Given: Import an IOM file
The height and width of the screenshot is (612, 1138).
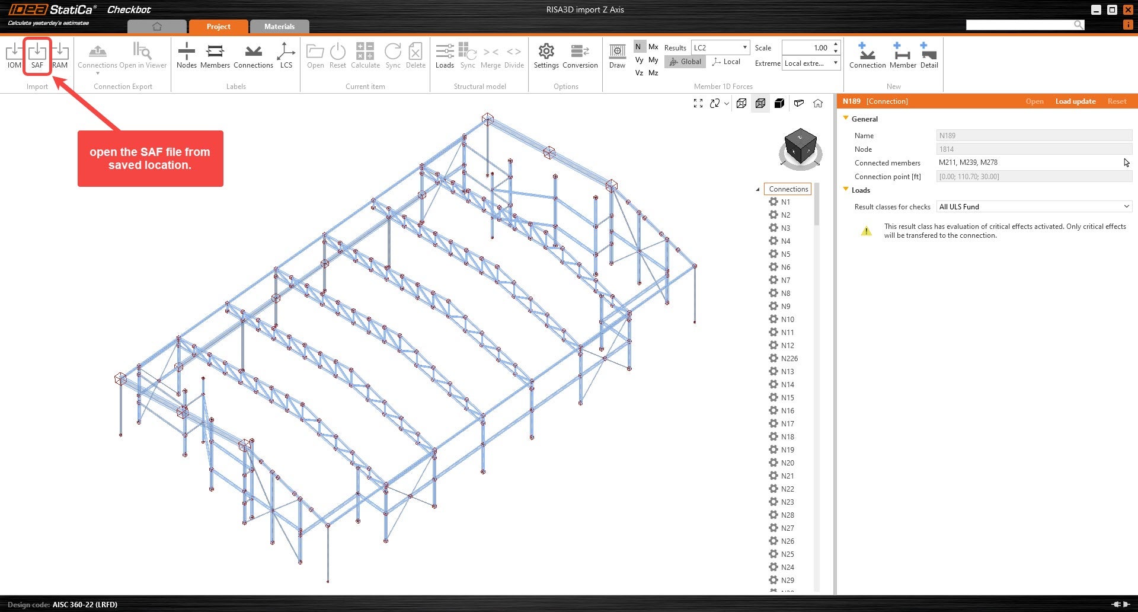Looking at the screenshot, I should click(x=14, y=56).
